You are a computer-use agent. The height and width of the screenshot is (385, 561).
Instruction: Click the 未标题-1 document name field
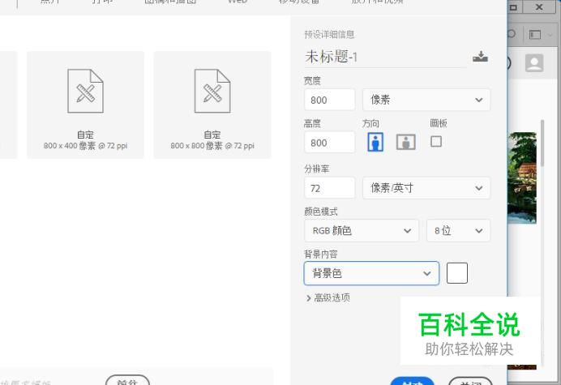[x=385, y=57]
